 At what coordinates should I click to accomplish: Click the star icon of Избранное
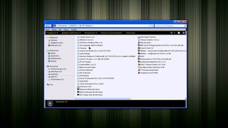[x=48, y=37]
